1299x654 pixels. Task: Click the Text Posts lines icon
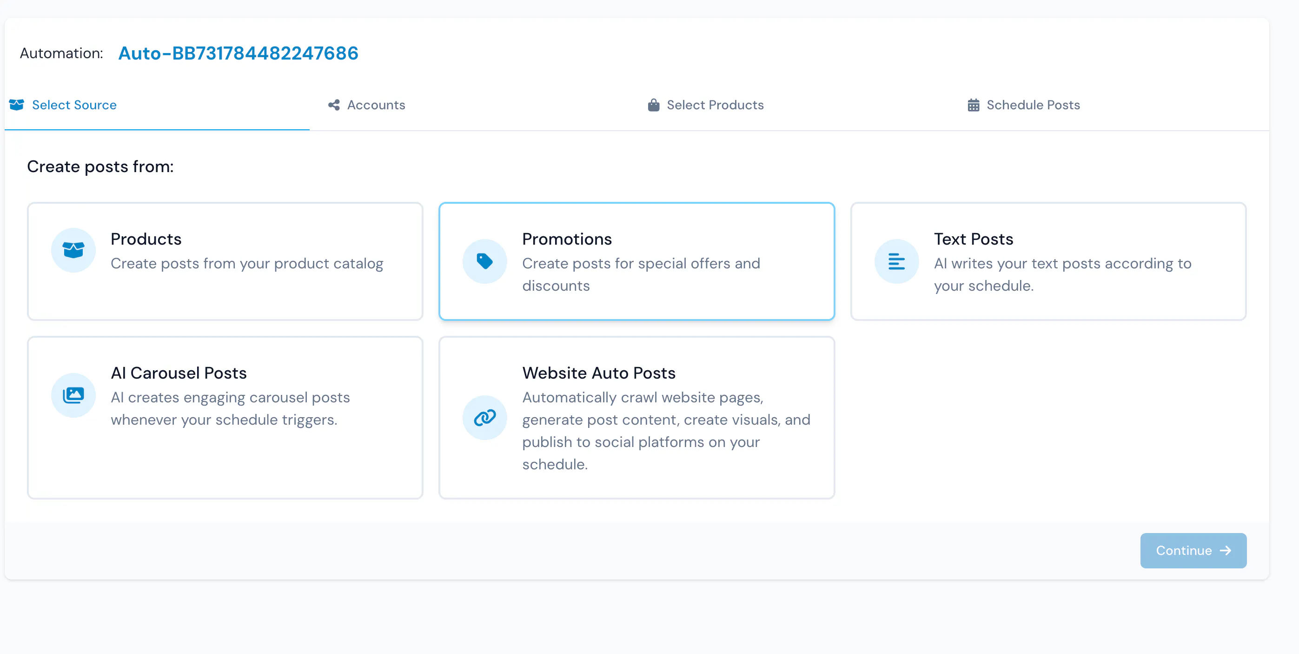pos(896,261)
